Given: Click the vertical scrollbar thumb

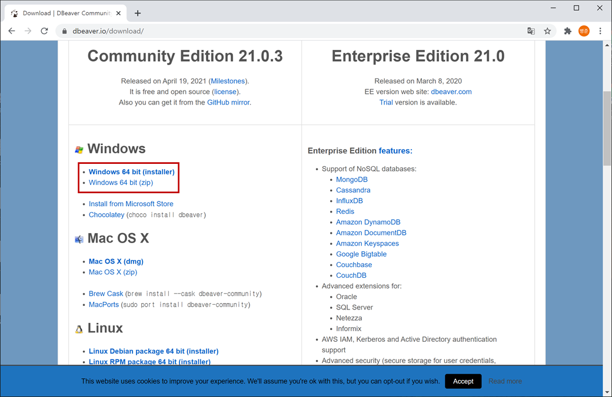Looking at the screenshot, I should point(607,129).
